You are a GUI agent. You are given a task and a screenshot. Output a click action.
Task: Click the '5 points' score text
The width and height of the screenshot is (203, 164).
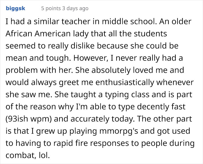[x=51, y=8]
